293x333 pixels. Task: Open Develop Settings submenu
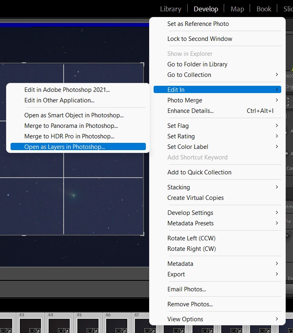[217, 213]
